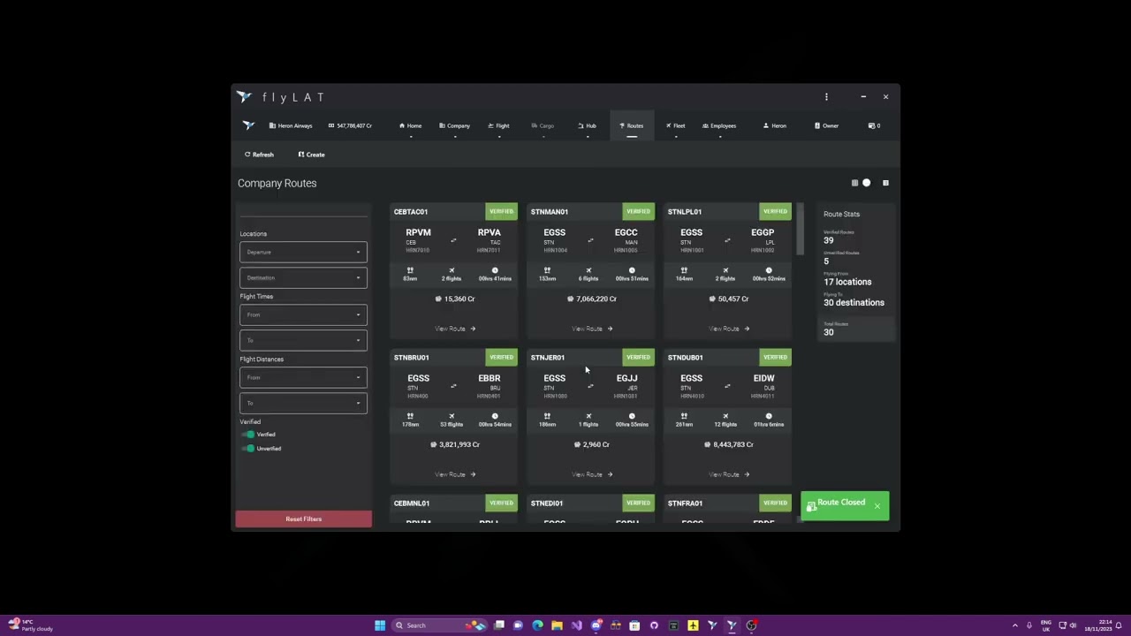Open the Employees tab
Viewport: 1131px width, 636px height.
tap(719, 125)
